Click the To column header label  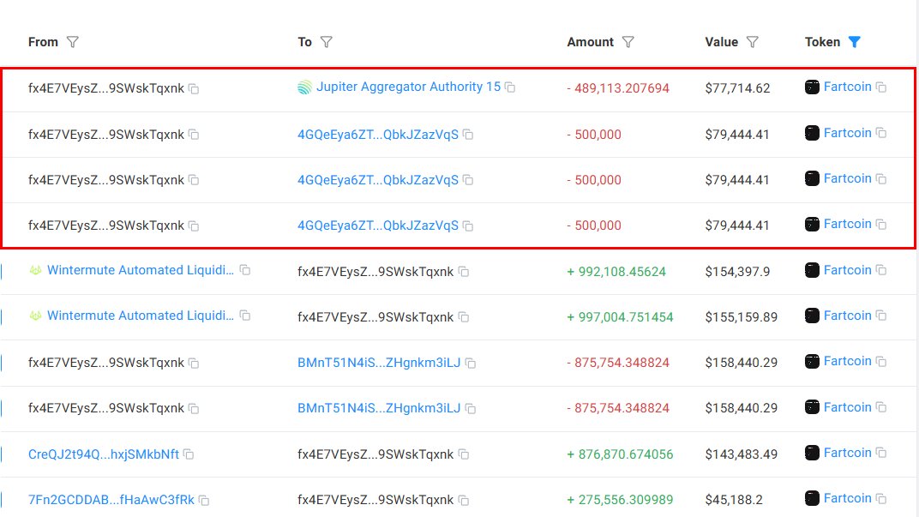305,42
